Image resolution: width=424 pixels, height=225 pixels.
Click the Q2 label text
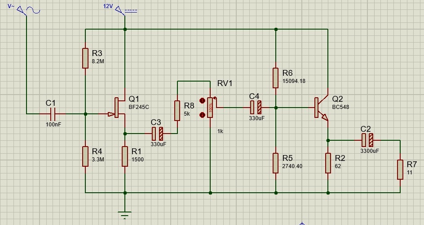[x=337, y=99]
